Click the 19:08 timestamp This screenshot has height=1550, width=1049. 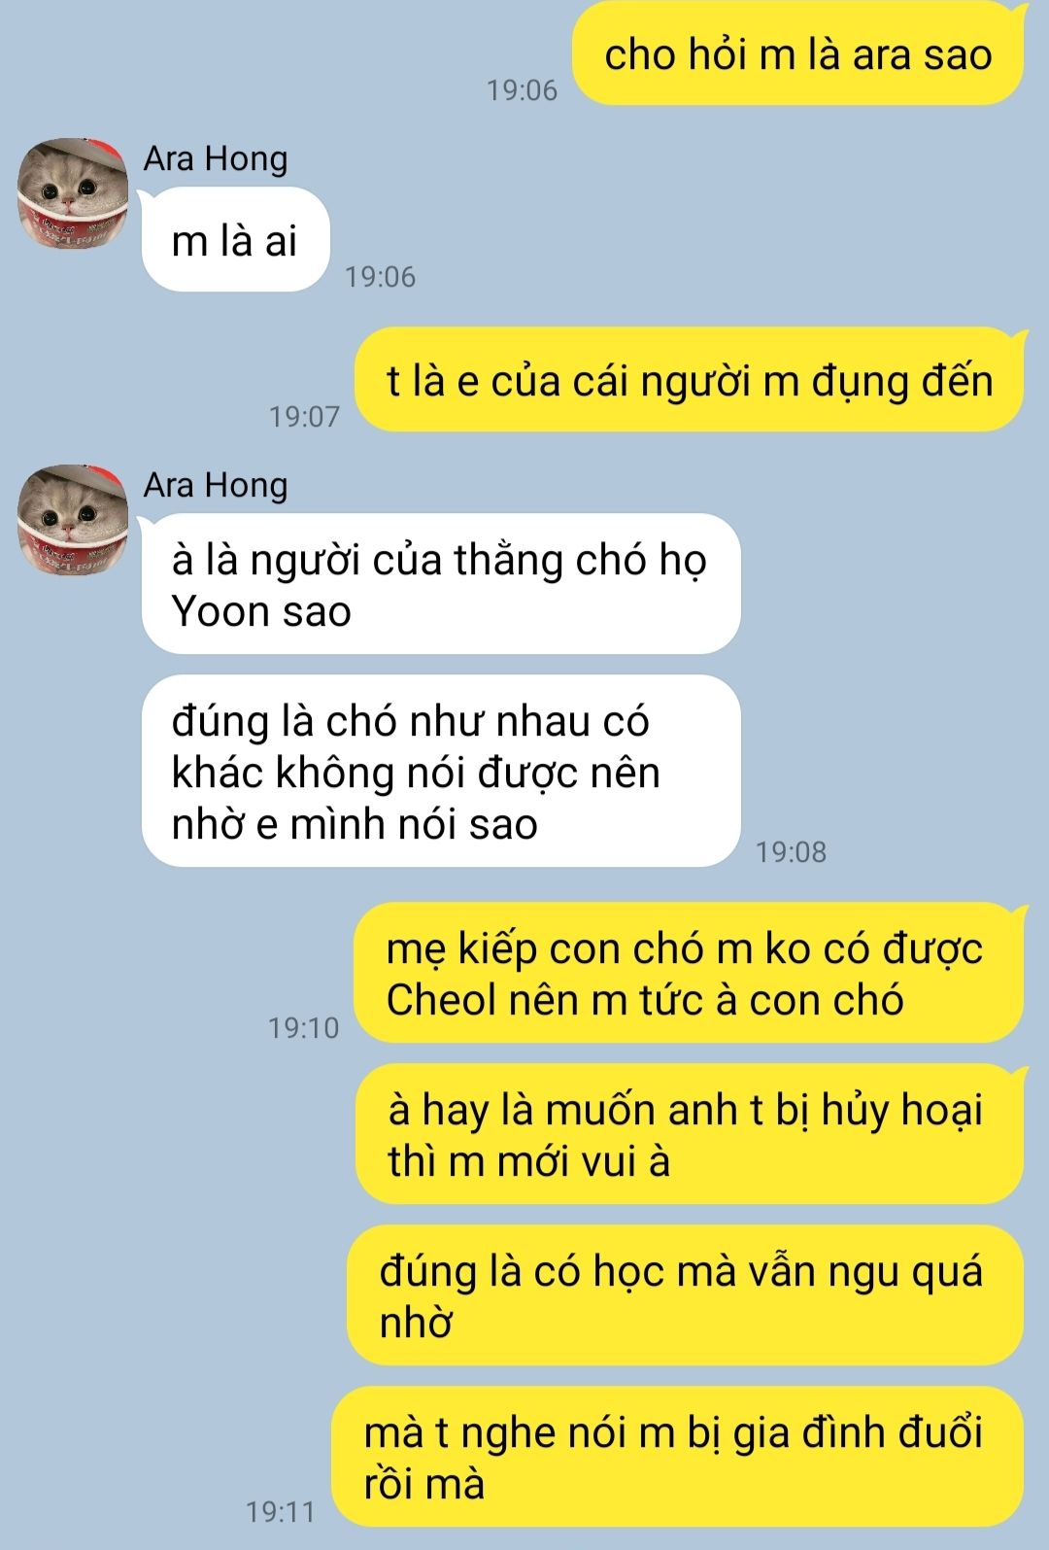[x=792, y=852]
